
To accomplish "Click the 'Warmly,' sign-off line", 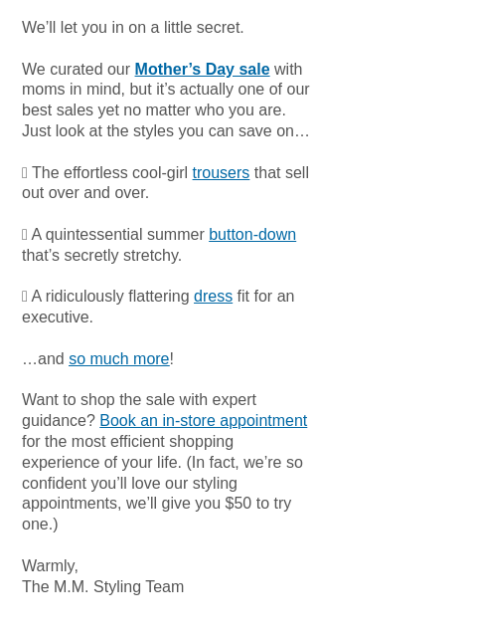I will coord(50,566).
